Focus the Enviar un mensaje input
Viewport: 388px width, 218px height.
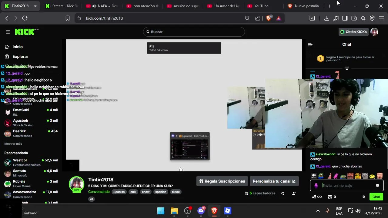346,186
